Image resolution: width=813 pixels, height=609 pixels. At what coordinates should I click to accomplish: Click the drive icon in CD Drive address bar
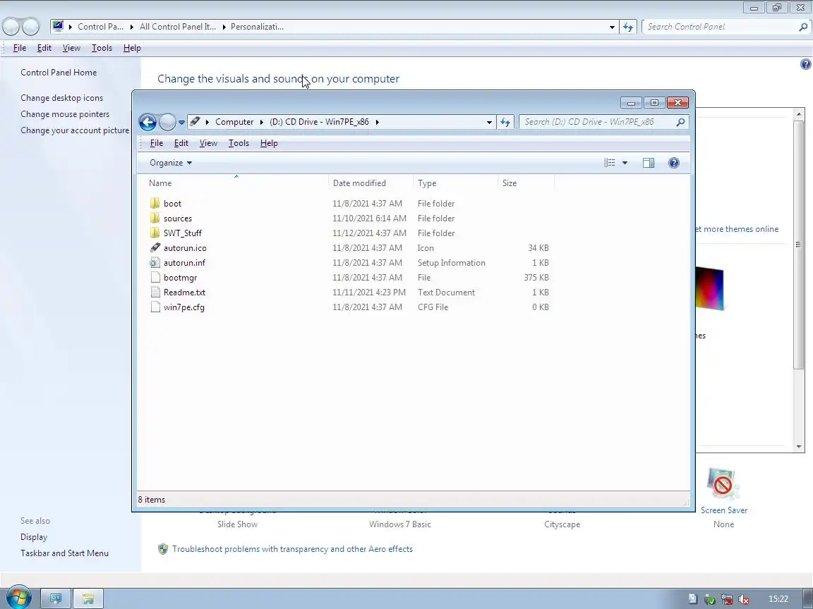[x=195, y=122]
